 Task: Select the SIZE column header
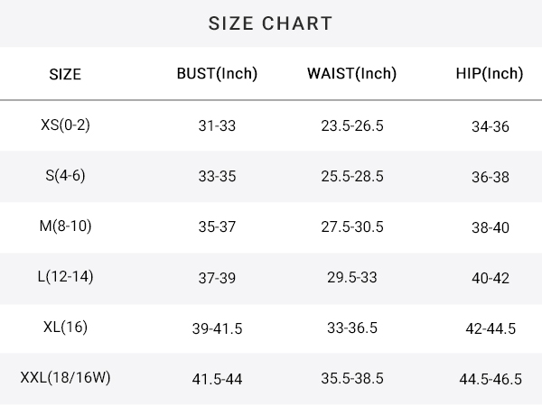coord(65,74)
